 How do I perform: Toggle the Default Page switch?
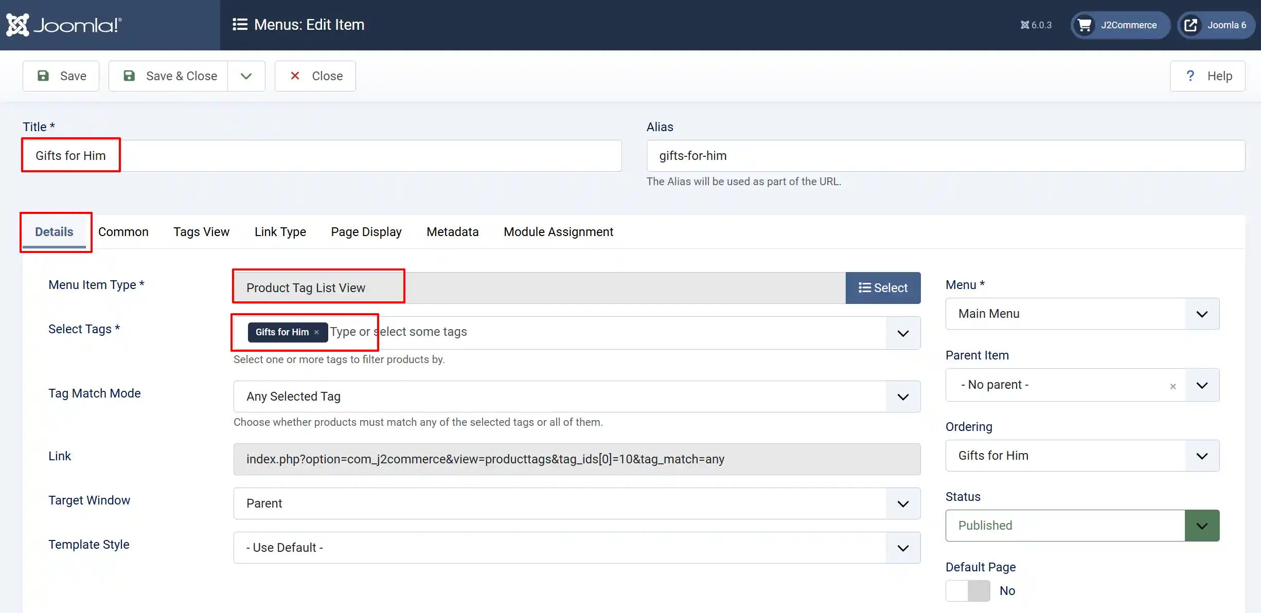[x=968, y=591]
